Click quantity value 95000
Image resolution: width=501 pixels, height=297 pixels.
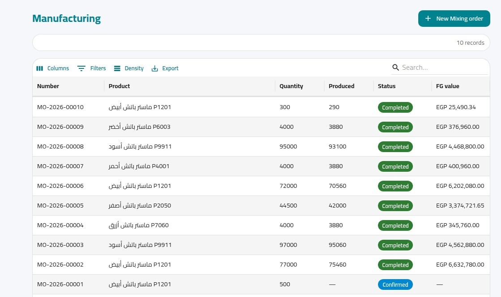[288, 147]
